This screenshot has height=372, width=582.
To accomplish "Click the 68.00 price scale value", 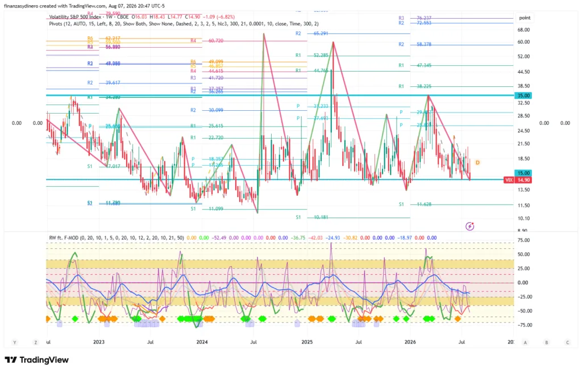I will point(523,30).
